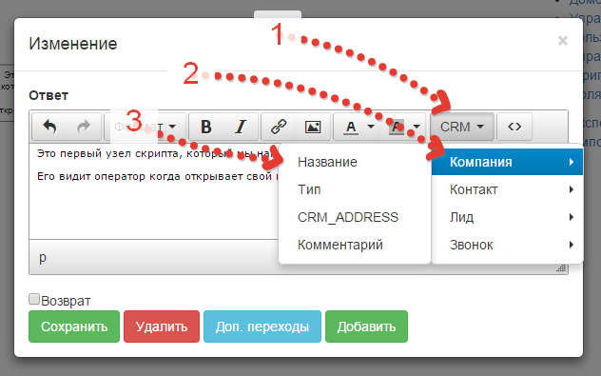
Task: Click the undo arrow icon
Action: pos(49,127)
